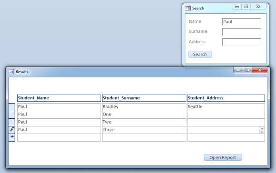Click the empty Surname input field
The image size is (276, 173).
(x=242, y=32)
